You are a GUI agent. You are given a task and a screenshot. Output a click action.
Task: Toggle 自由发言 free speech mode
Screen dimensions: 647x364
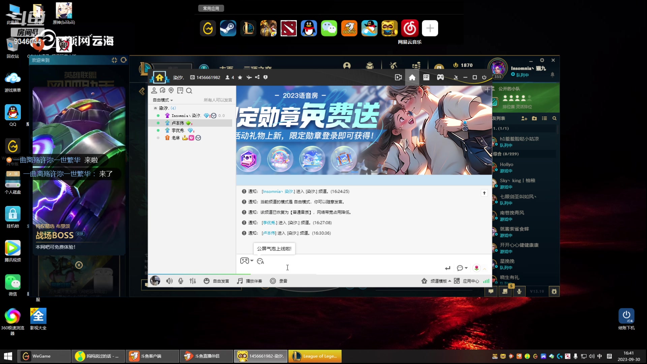click(216, 281)
